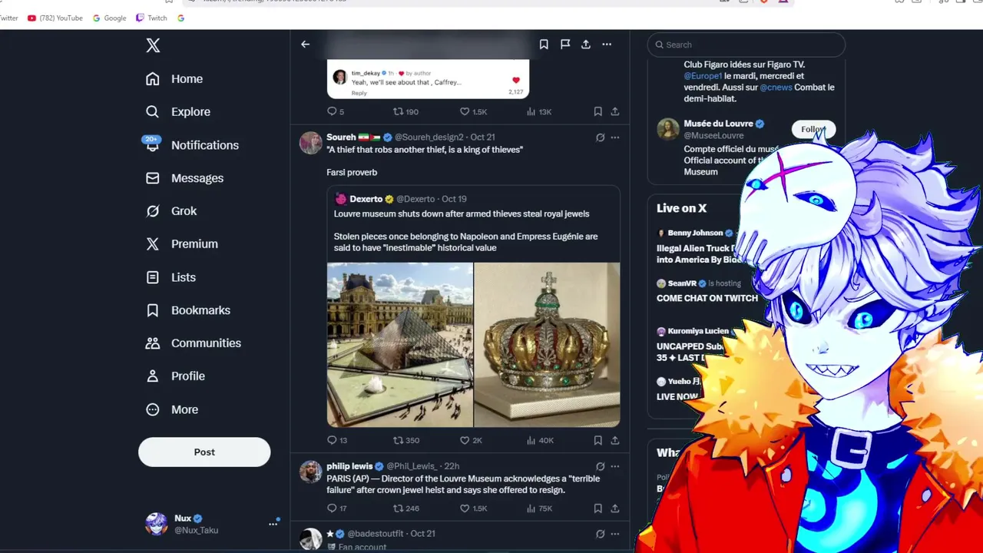Open the @Europe1 mention link
The image size is (983, 553).
(703, 76)
